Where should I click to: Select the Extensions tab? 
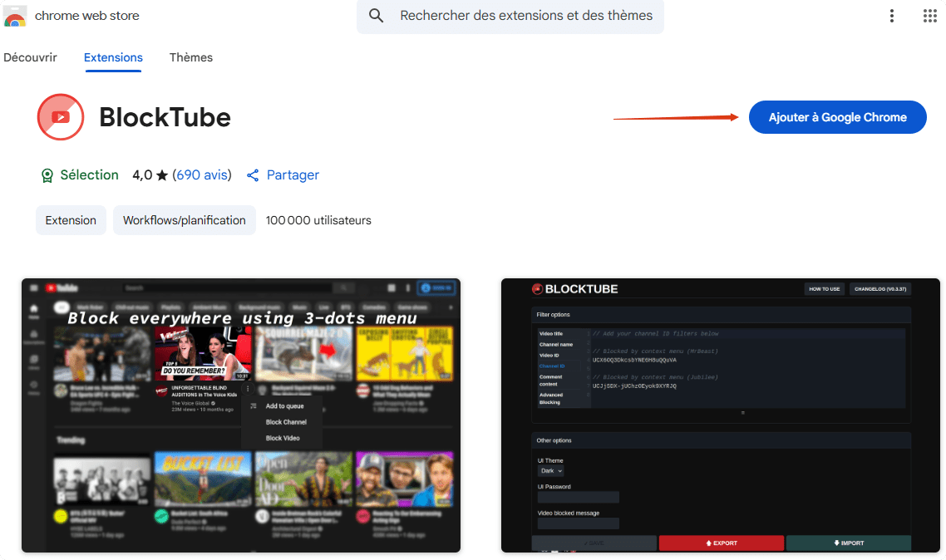(x=113, y=57)
